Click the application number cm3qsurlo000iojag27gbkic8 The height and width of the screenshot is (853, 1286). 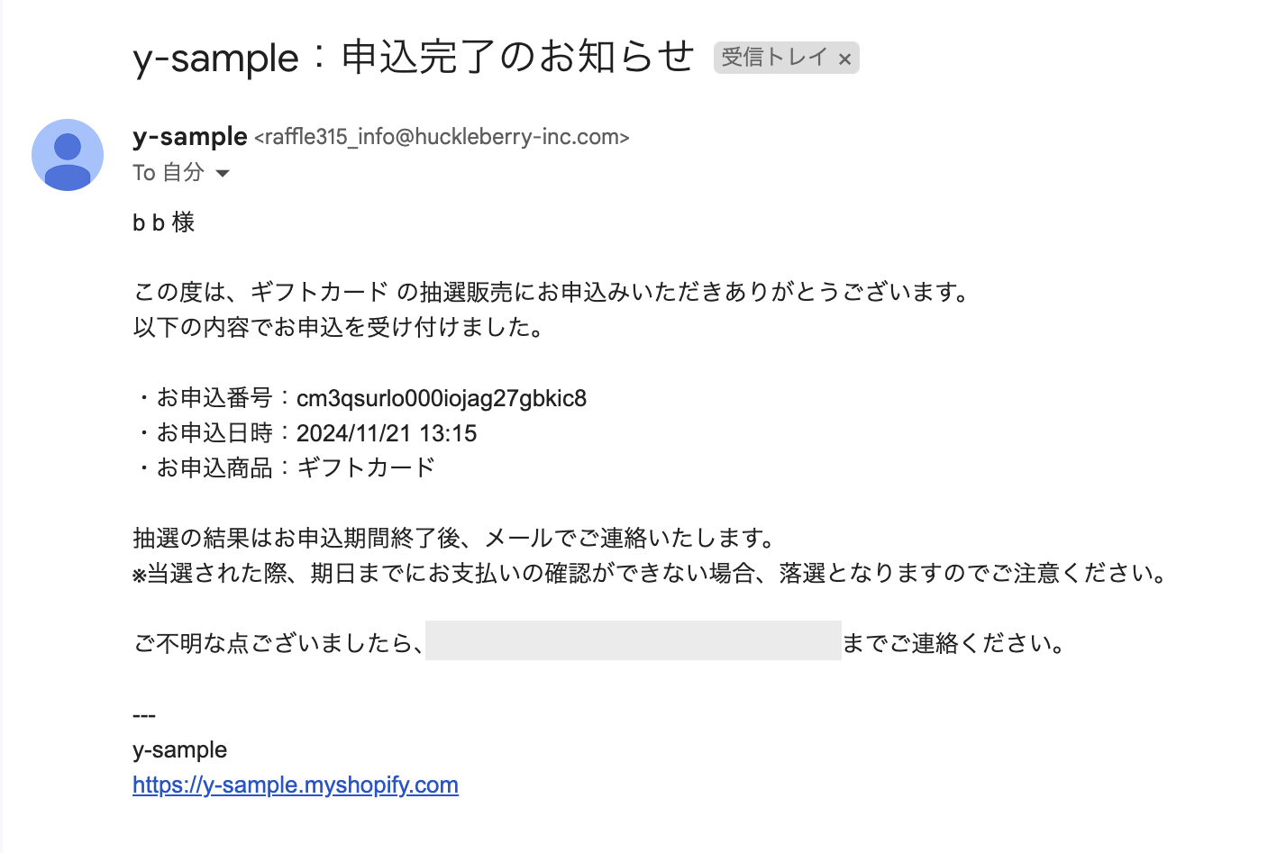click(x=441, y=398)
